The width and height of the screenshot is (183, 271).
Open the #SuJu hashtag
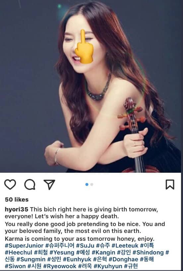coord(85,246)
